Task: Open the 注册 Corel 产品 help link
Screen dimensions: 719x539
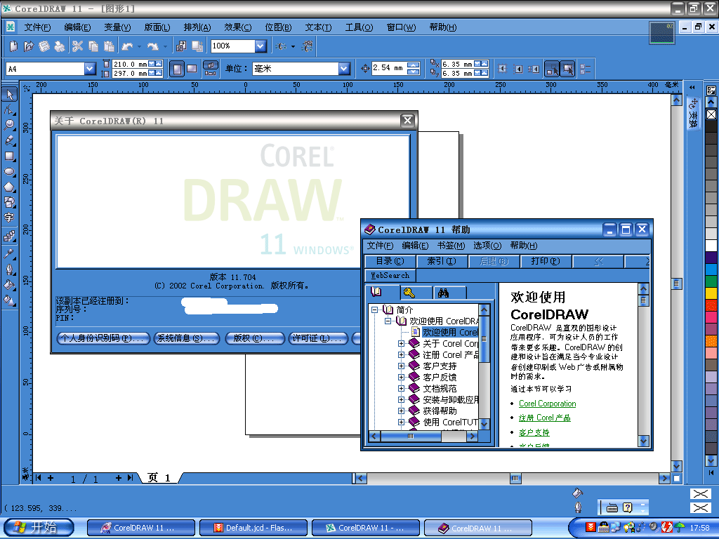Action: click(x=545, y=418)
